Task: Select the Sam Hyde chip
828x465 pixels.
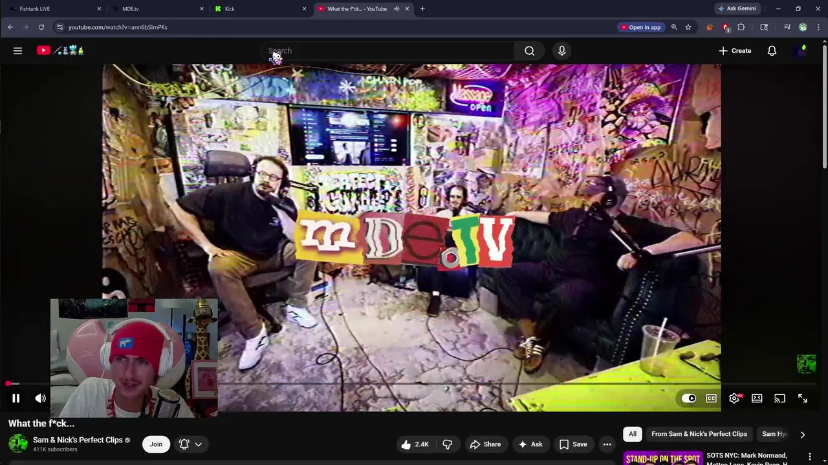Action: pos(774,434)
